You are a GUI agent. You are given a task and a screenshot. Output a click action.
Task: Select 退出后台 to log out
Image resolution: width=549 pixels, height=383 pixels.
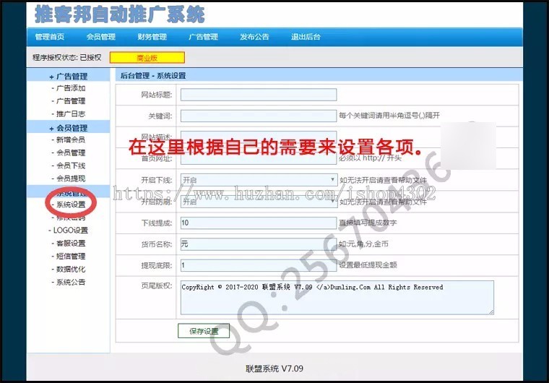pyautogui.click(x=306, y=37)
